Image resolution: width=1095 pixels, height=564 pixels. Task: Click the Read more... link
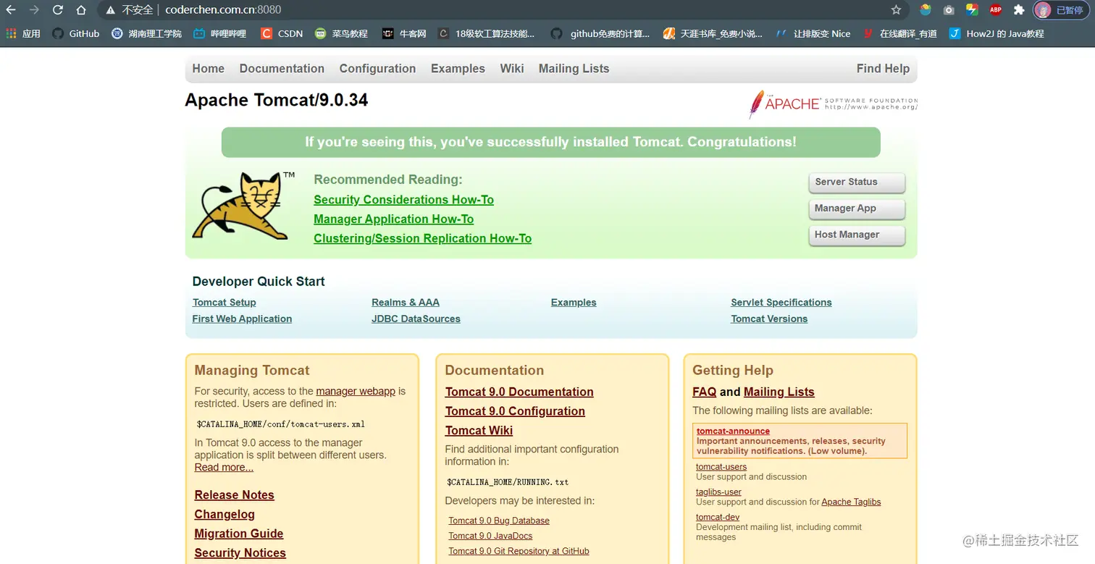click(x=224, y=468)
